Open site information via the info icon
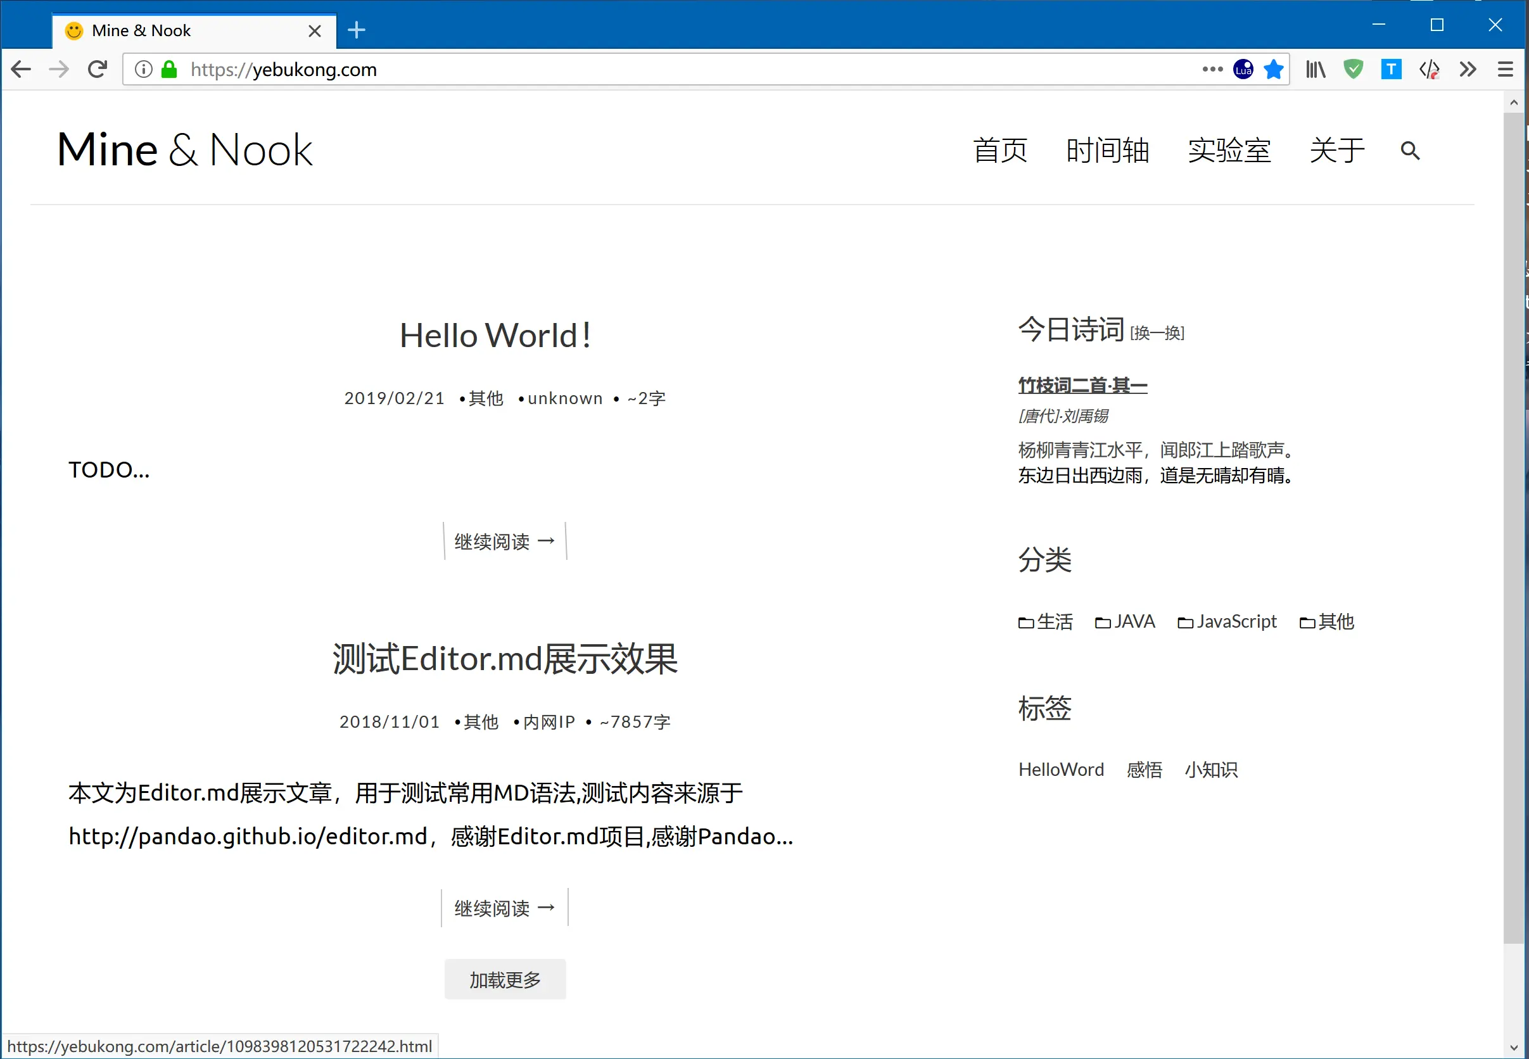This screenshot has width=1529, height=1059. [x=143, y=69]
